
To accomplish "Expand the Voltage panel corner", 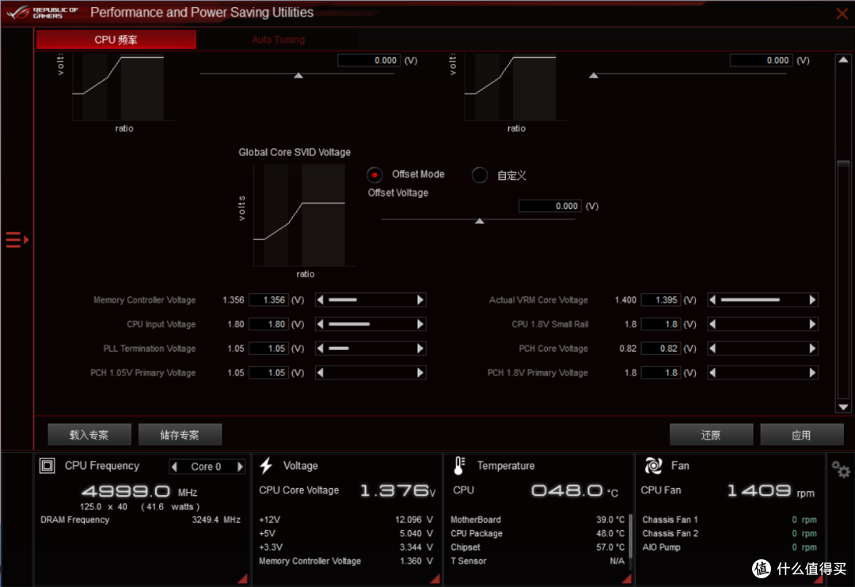I will click(435, 579).
